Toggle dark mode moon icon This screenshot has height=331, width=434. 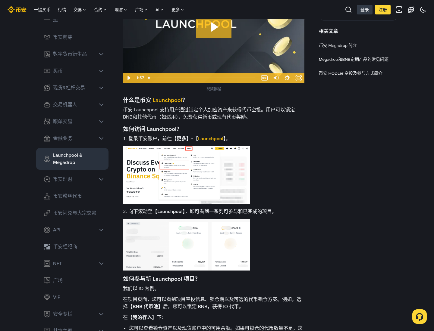pos(423,10)
